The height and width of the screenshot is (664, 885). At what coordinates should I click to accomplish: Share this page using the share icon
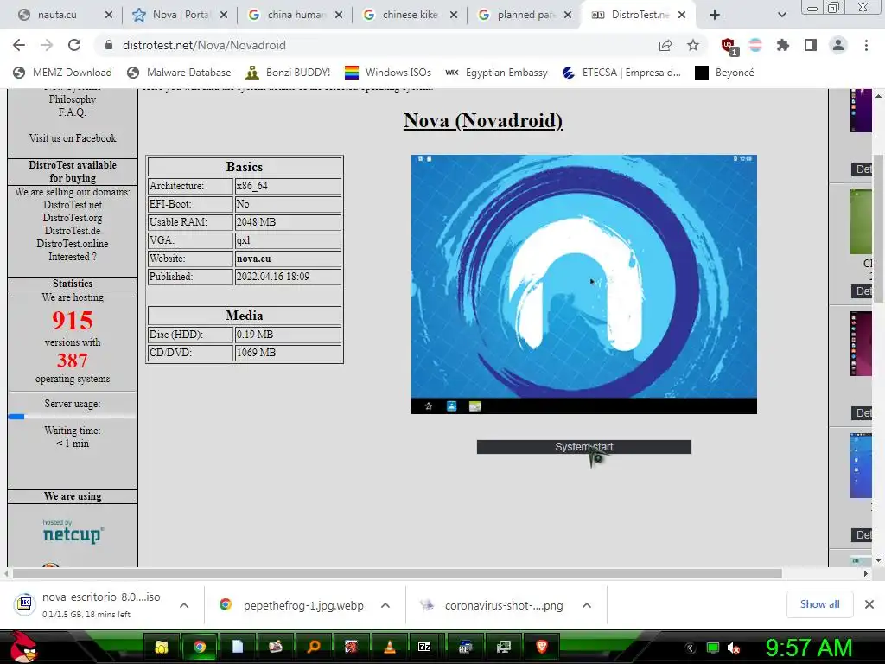pyautogui.click(x=665, y=45)
